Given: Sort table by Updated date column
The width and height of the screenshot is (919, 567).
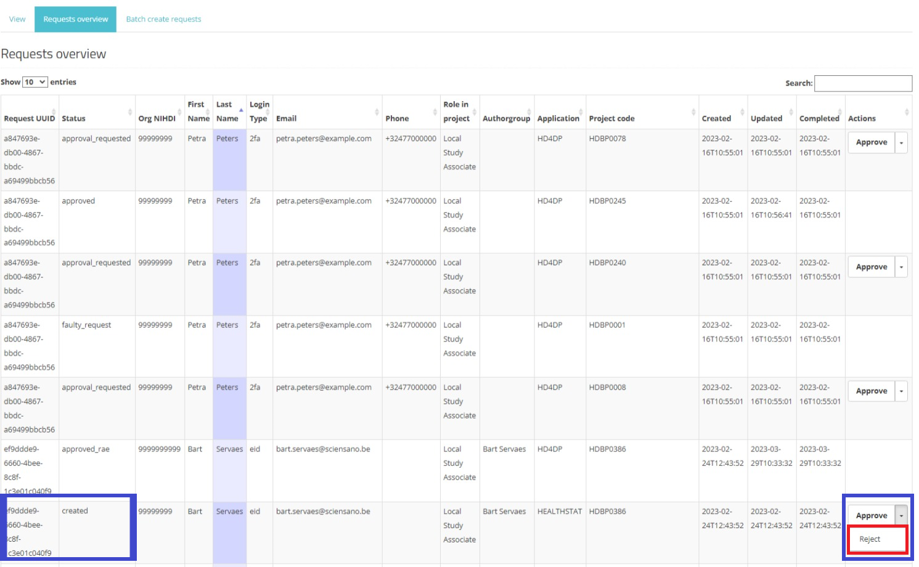Looking at the screenshot, I should click(770, 118).
